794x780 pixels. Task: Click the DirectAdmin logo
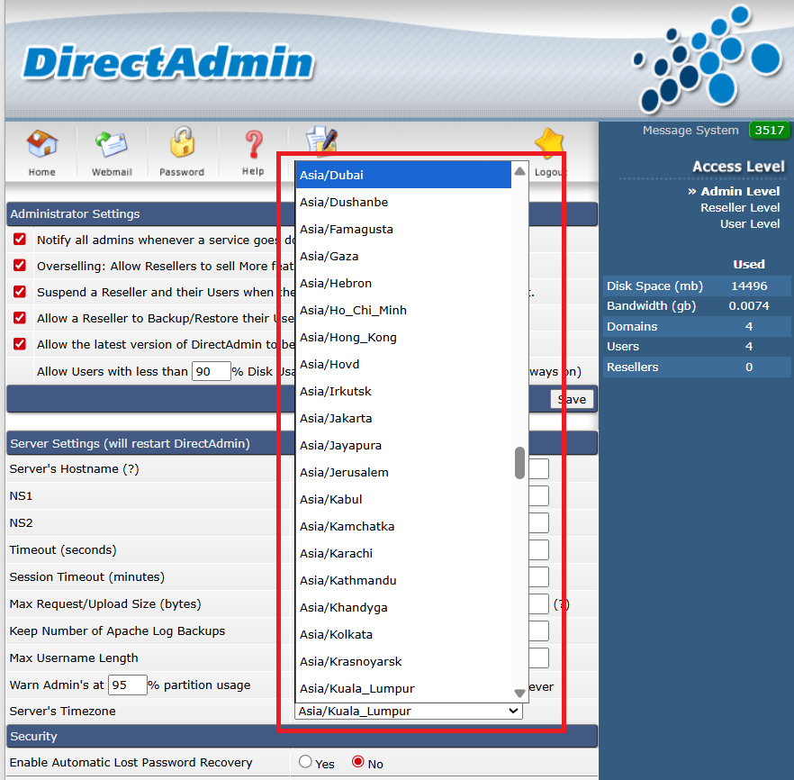(x=168, y=63)
